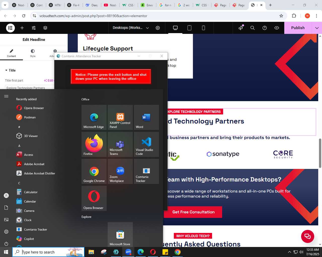Open XAMPP Control Panel tile

pos(120,117)
